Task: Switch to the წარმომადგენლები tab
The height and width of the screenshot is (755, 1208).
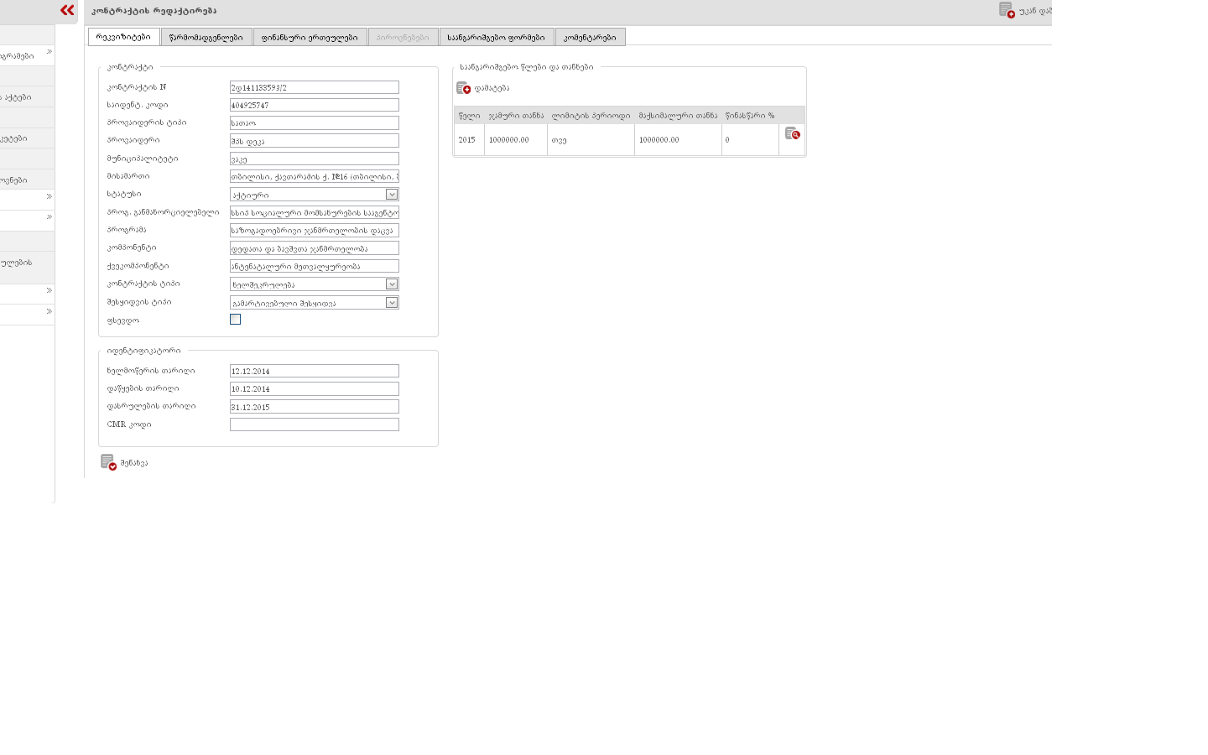Action: click(206, 37)
